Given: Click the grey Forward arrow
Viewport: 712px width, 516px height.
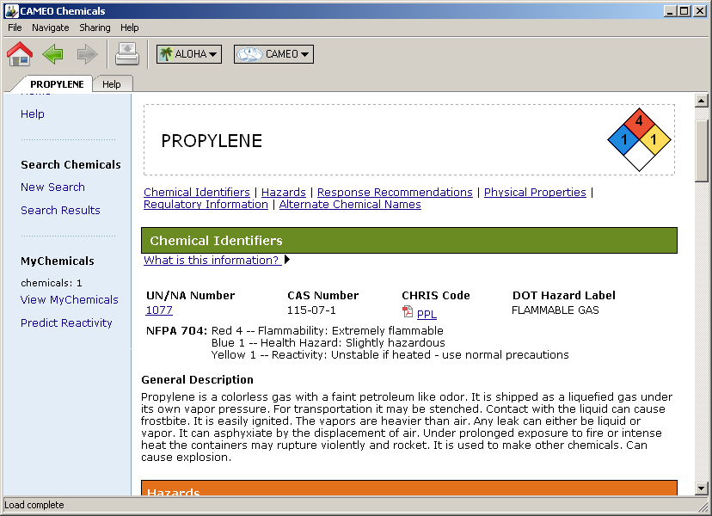Looking at the screenshot, I should (87, 54).
